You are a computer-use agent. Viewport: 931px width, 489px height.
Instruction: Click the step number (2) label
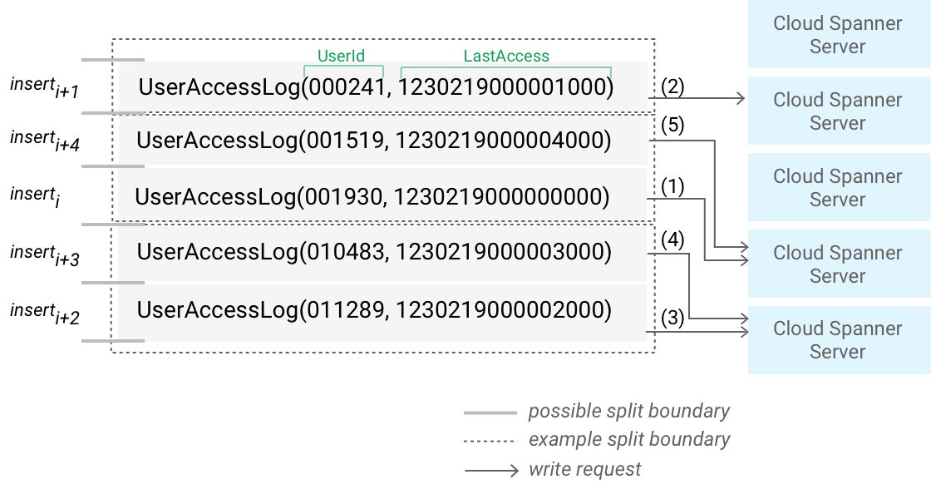(x=672, y=87)
